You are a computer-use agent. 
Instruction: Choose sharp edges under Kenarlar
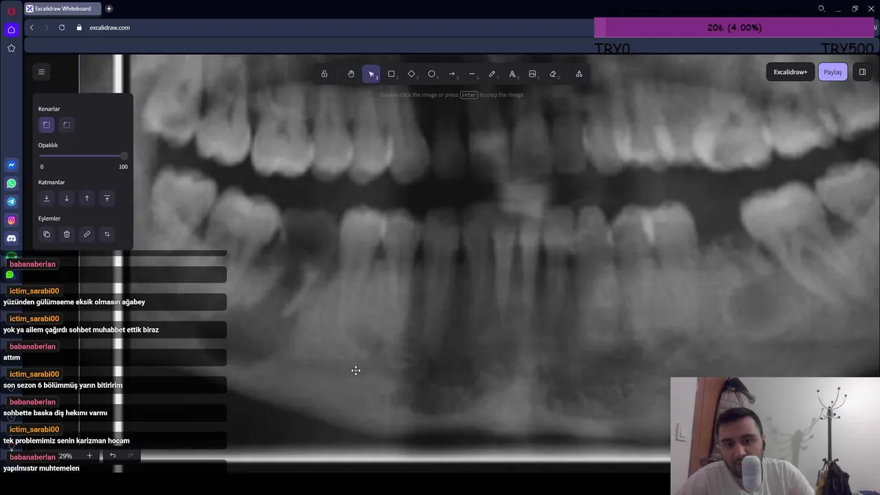(x=47, y=124)
